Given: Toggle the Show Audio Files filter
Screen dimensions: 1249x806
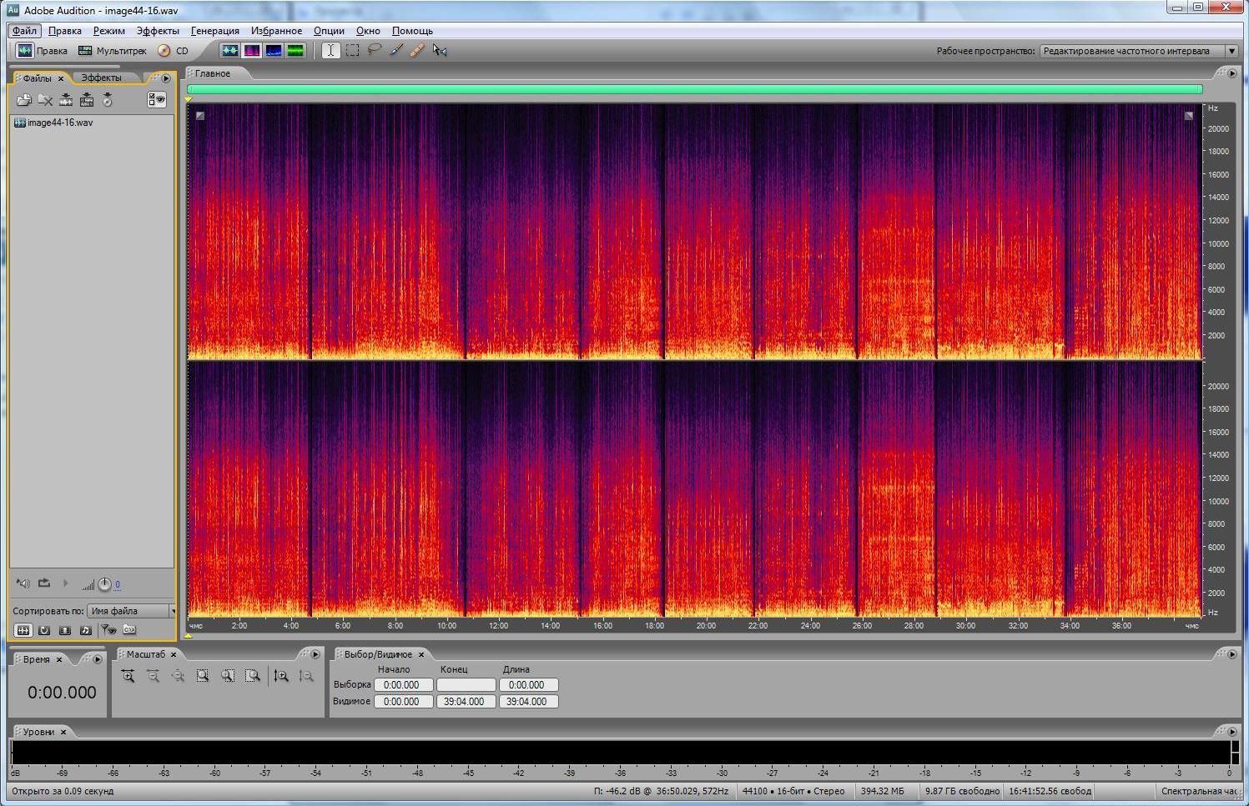Looking at the screenshot, I should (x=23, y=630).
